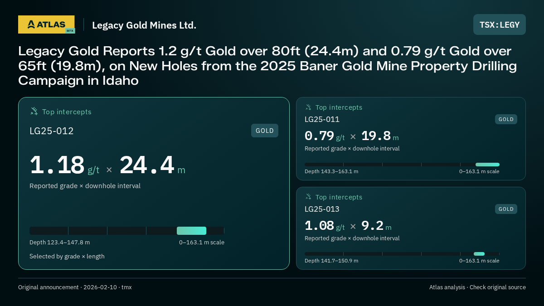Click the Top intercepts label in LG25-013 card
The width and height of the screenshot is (544, 306).
tap(339, 197)
